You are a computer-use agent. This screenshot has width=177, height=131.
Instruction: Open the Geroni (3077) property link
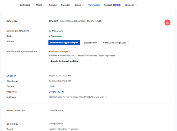(x=56, y=92)
